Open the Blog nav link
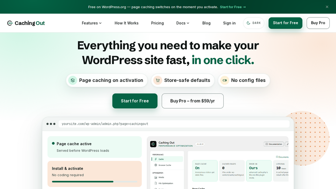Screen dimensions: 336x189 pyautogui.click(x=206, y=23)
